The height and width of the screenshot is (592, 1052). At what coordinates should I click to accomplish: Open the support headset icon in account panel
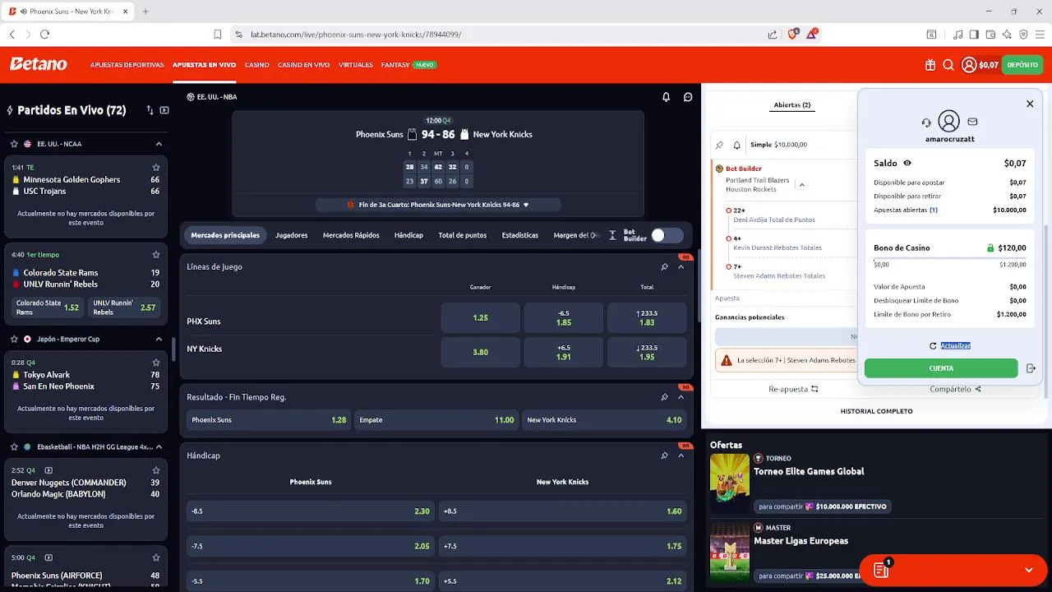click(926, 123)
